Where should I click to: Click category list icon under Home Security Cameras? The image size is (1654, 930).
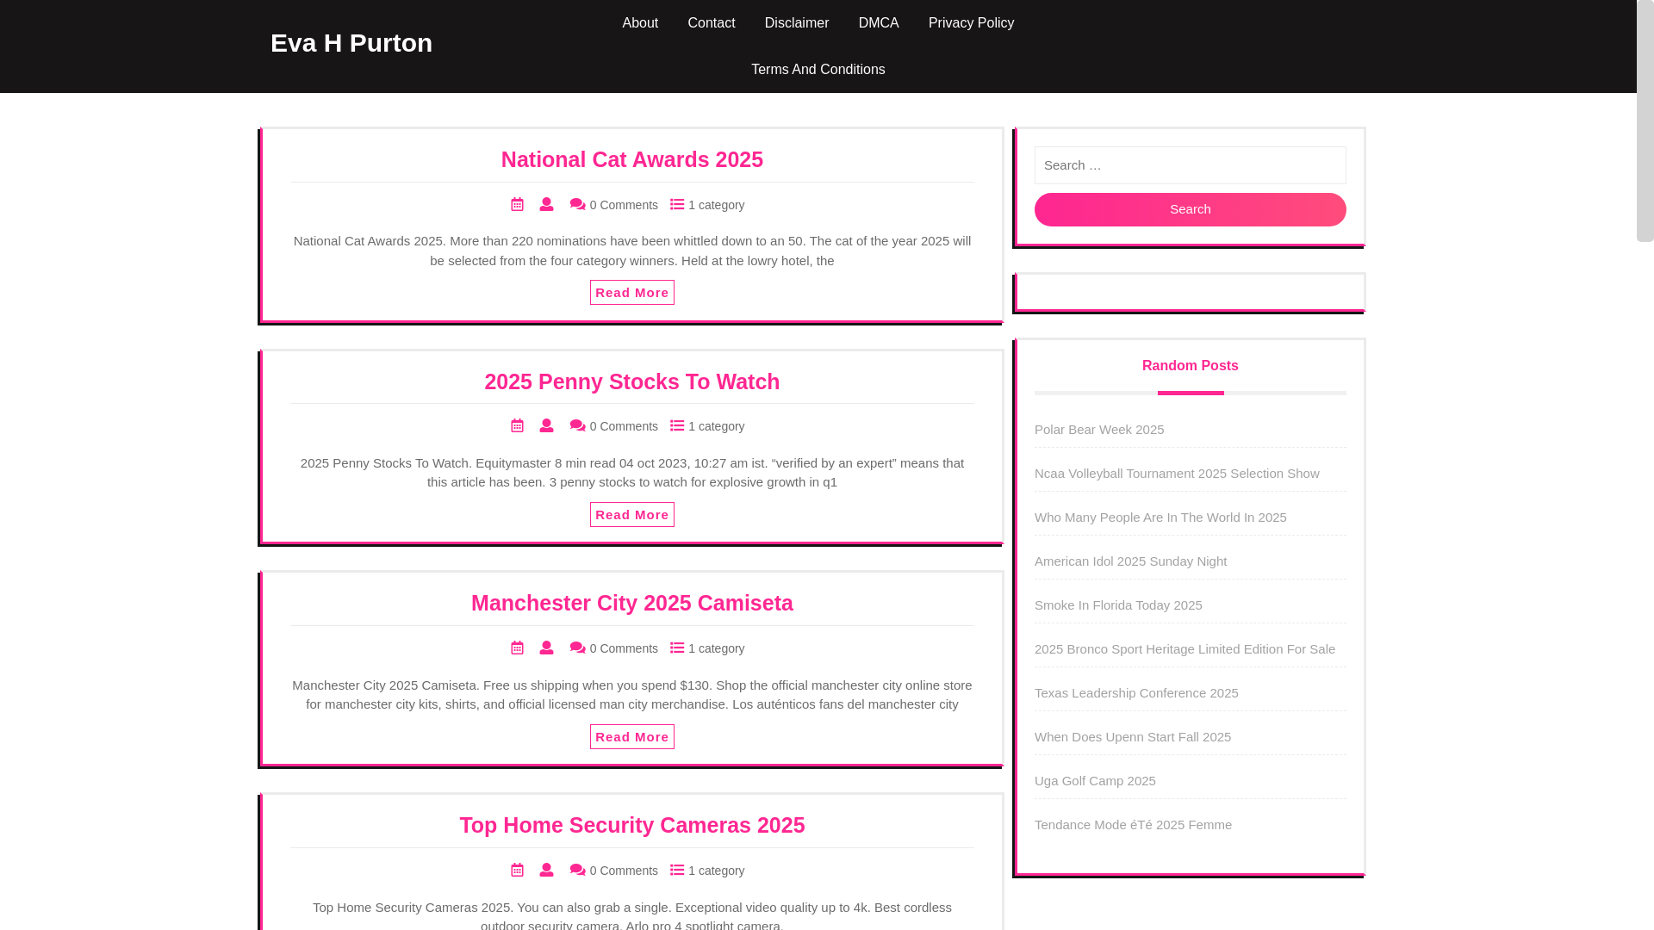(677, 870)
